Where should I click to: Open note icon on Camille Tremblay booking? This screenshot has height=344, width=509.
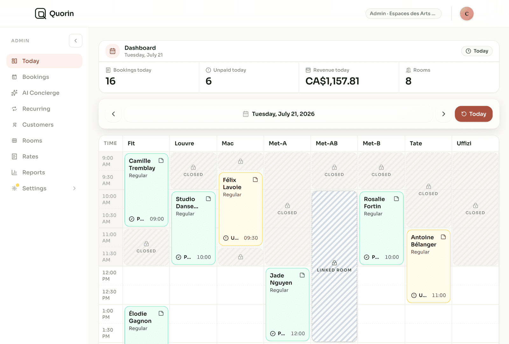coord(161,161)
